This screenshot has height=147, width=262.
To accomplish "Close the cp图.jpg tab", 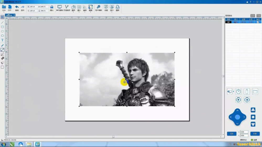I will (14, 15).
